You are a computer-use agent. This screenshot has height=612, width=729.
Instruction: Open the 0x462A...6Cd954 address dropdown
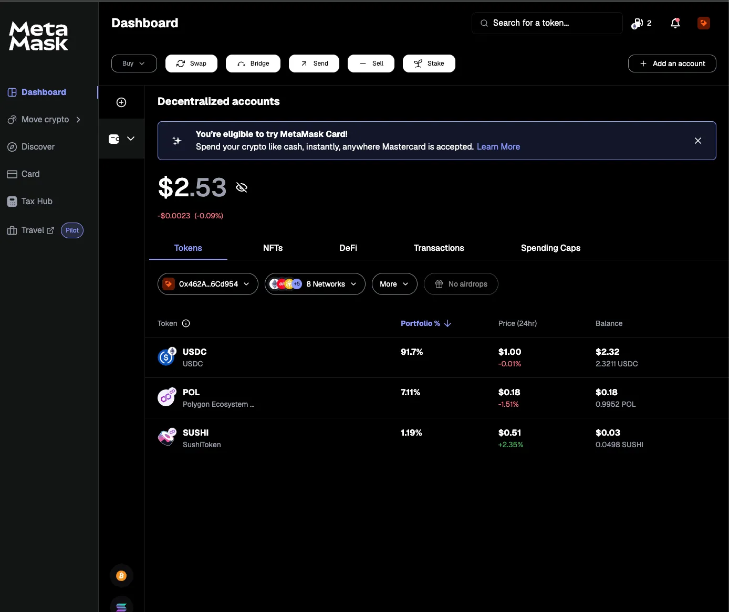pyautogui.click(x=207, y=284)
